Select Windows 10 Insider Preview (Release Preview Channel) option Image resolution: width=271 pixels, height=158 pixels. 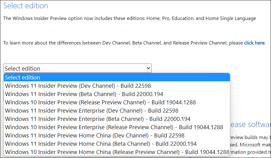[117, 102]
